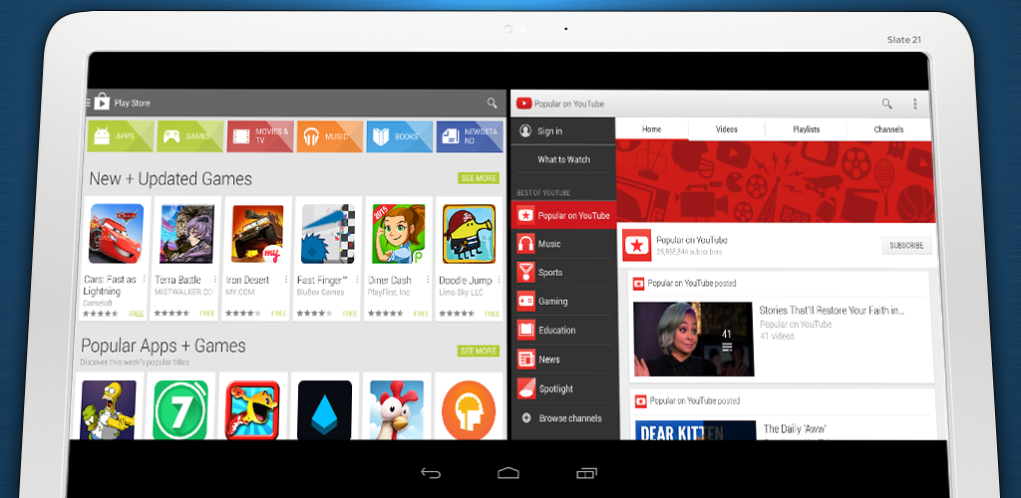The width and height of the screenshot is (1021, 498).
Task: Open the Spotlight channel in sidebar
Action: point(564,388)
